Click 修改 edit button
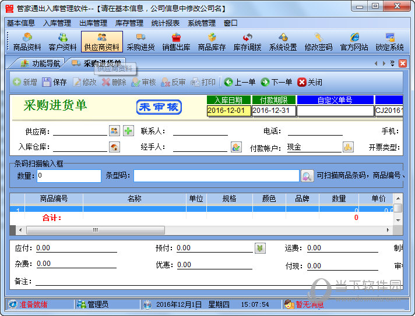Image resolution: width=415 pixels, height=316 pixels. pos(85,82)
